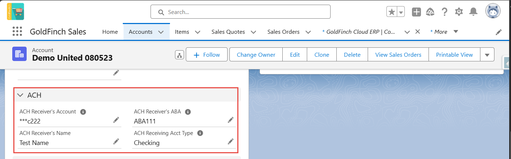Show info tooltip for ACH Receiver's Account
511x159 pixels.
[x=83, y=112]
